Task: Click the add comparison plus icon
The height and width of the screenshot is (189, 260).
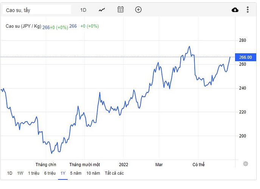Action: point(138,9)
